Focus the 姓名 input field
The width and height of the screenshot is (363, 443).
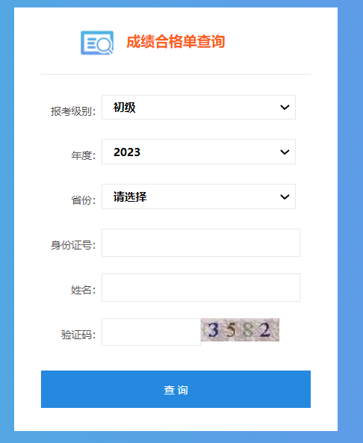pos(201,288)
